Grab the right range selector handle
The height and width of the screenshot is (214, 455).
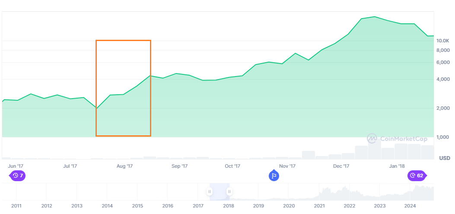tap(229, 192)
